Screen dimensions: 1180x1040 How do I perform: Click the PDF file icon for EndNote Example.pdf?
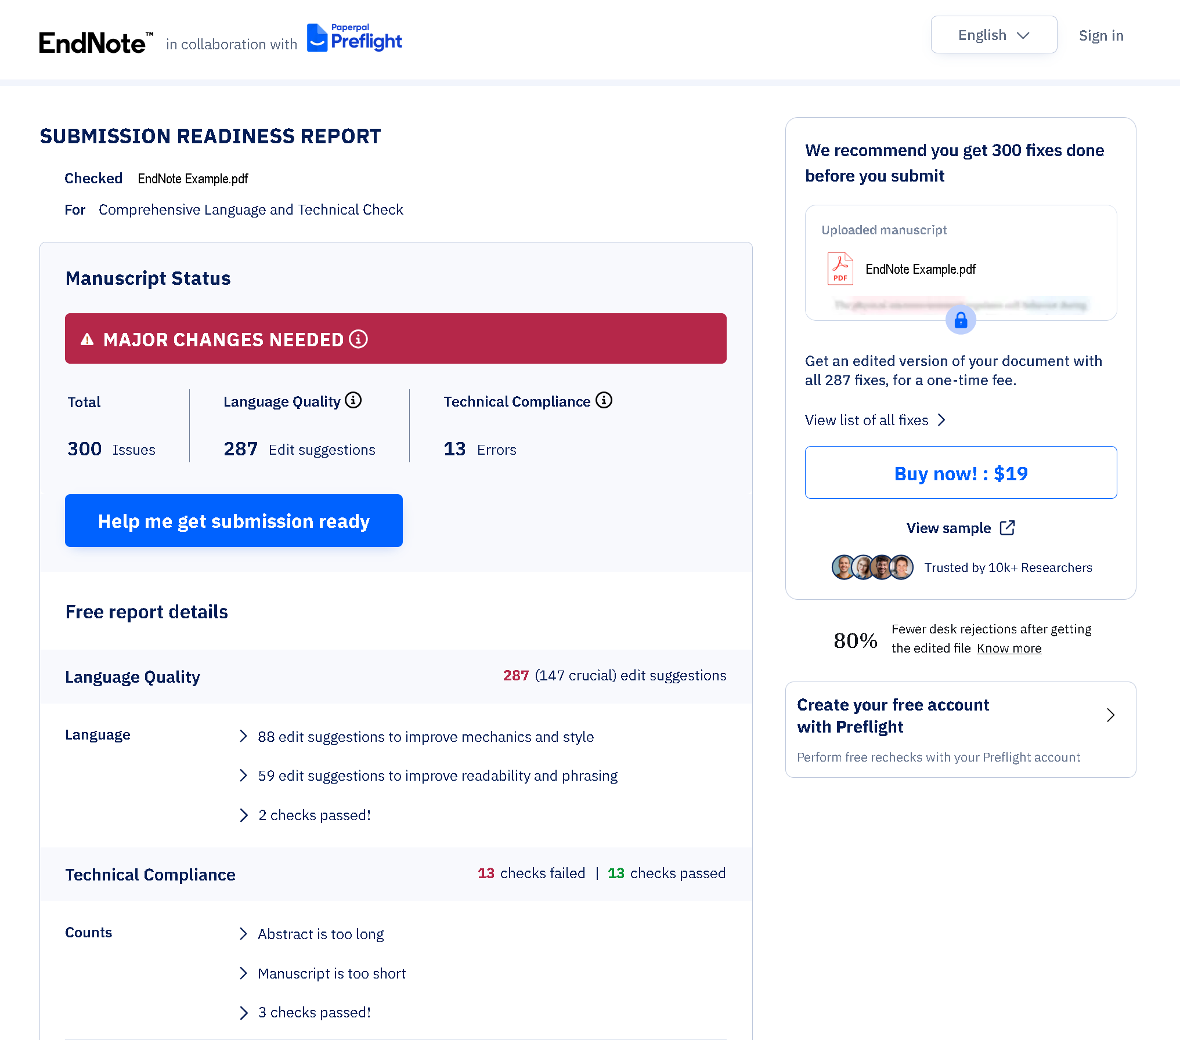coord(840,269)
